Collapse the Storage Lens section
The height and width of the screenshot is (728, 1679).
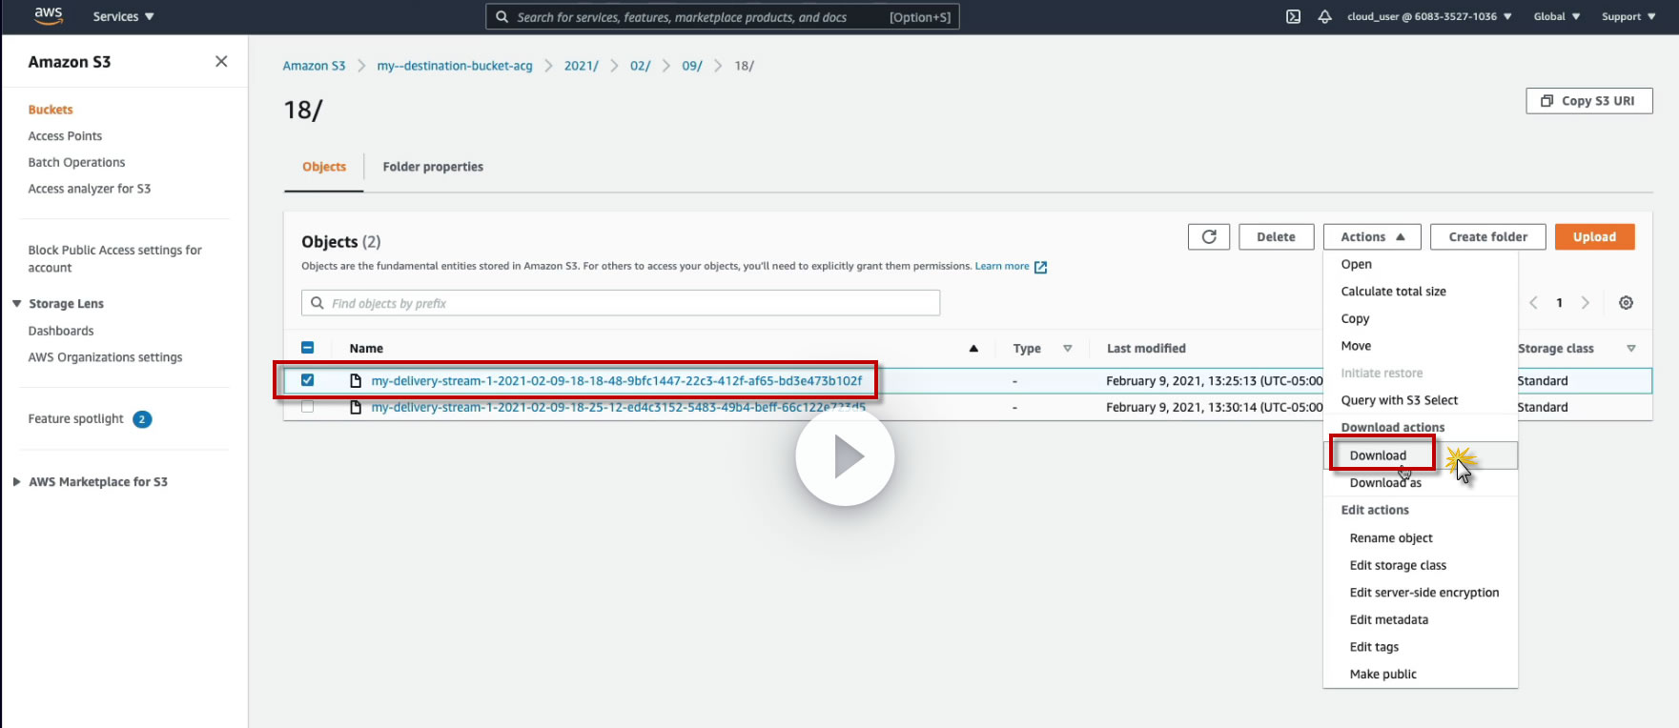pos(16,304)
